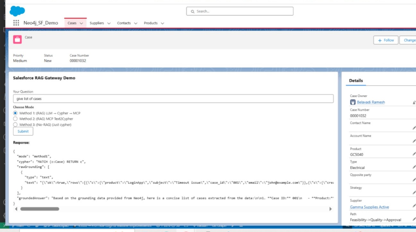Viewport: 416px width, 232px height.
Task: Click the pink Case record icon
Action: click(17, 39)
